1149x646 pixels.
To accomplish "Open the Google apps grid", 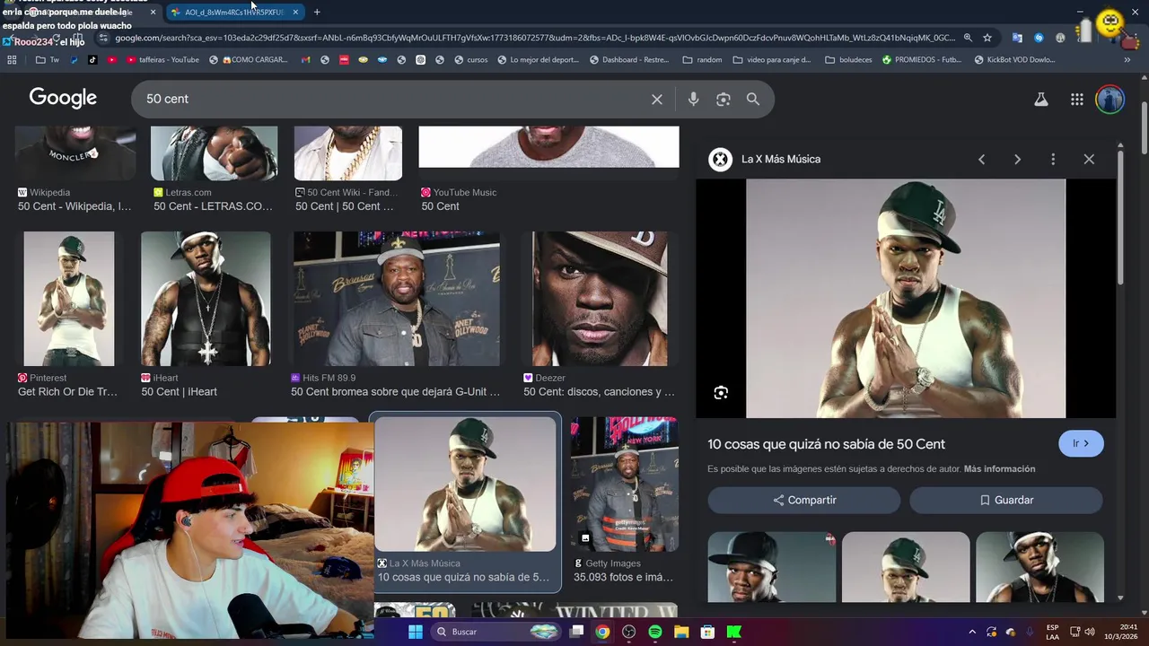I will (x=1077, y=100).
